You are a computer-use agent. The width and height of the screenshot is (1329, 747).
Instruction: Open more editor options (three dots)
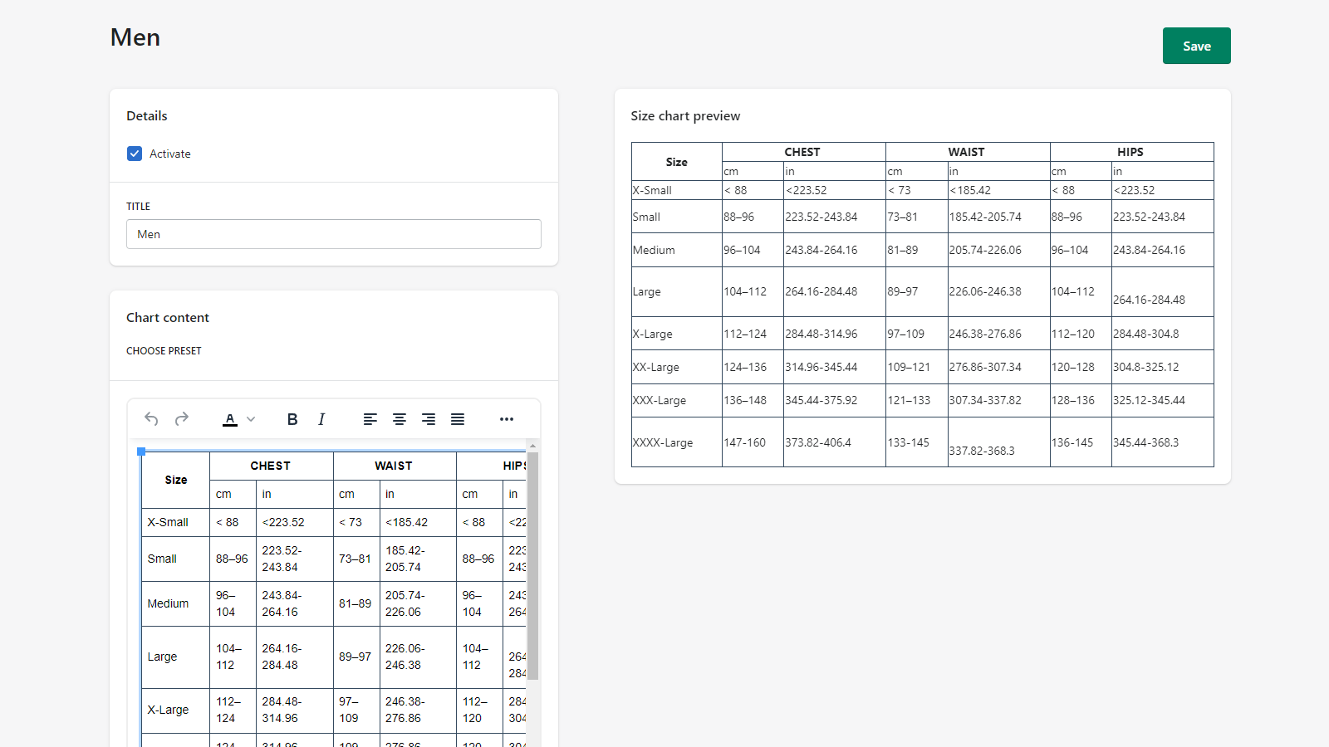tap(507, 419)
